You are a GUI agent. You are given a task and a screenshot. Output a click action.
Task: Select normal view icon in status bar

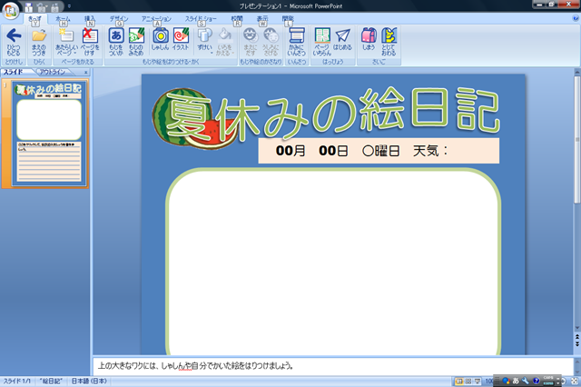[x=459, y=381]
